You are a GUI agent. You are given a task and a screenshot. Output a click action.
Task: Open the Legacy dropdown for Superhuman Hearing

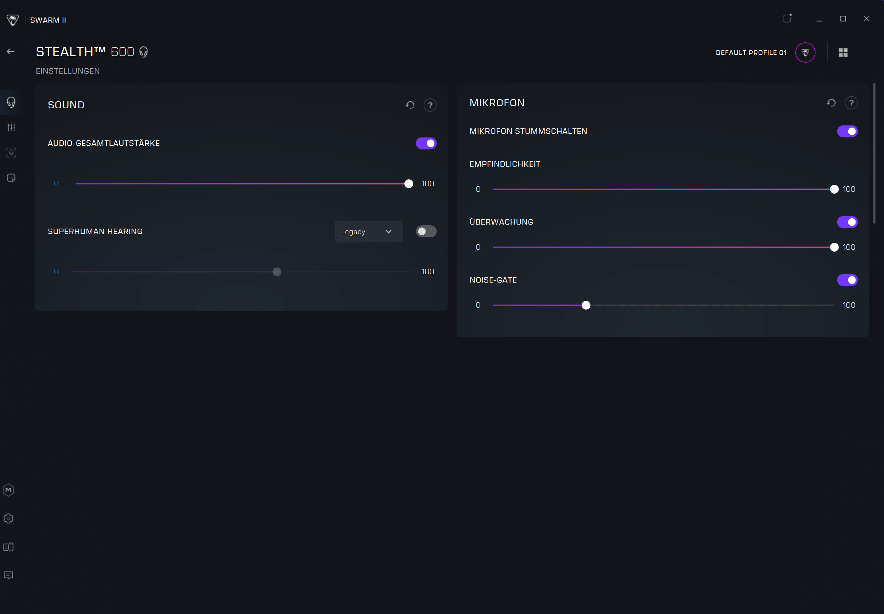coord(368,232)
